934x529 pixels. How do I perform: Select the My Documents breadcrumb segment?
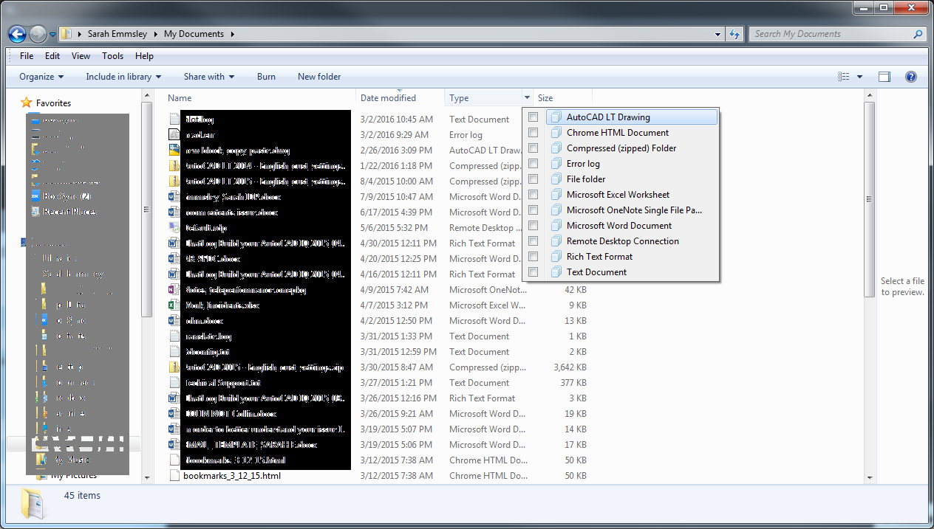[x=194, y=34]
